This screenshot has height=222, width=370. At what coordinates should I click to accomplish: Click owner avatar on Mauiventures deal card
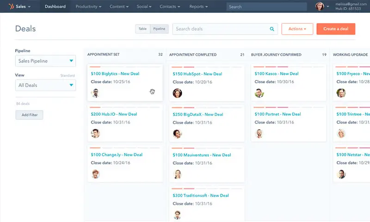pyautogui.click(x=177, y=174)
